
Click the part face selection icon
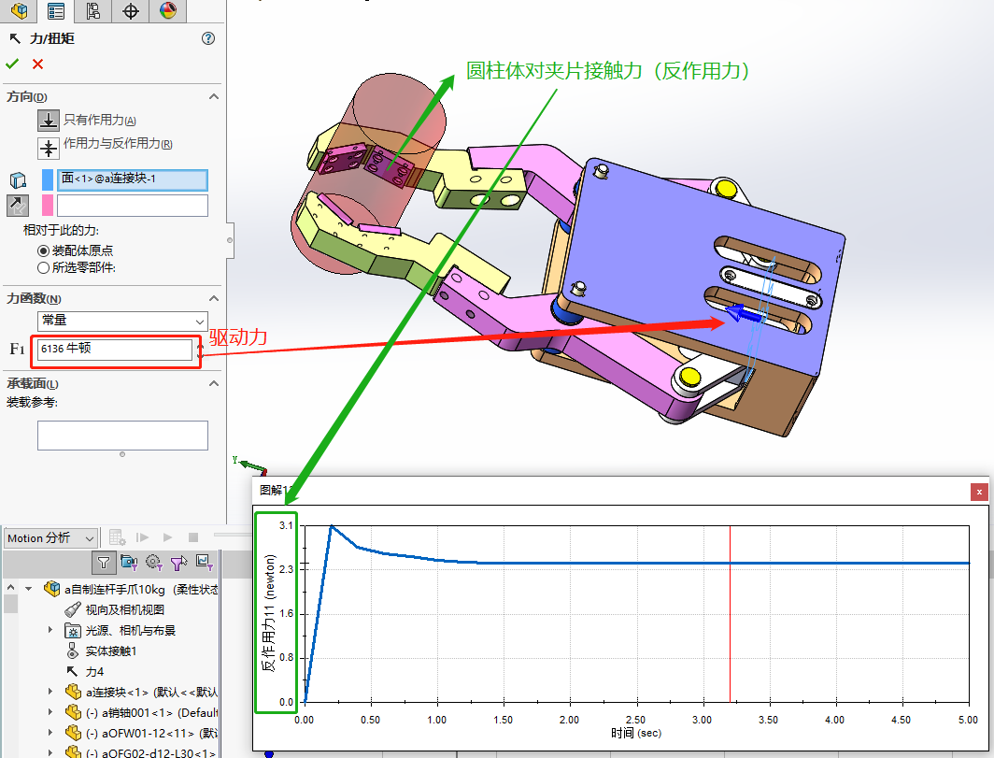click(18, 180)
